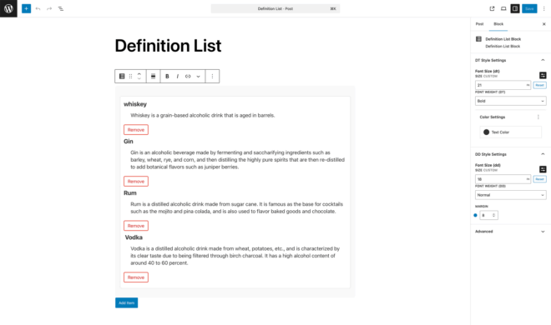The width and height of the screenshot is (551, 325).
Task: Click the Add Item button
Action: pyautogui.click(x=127, y=302)
